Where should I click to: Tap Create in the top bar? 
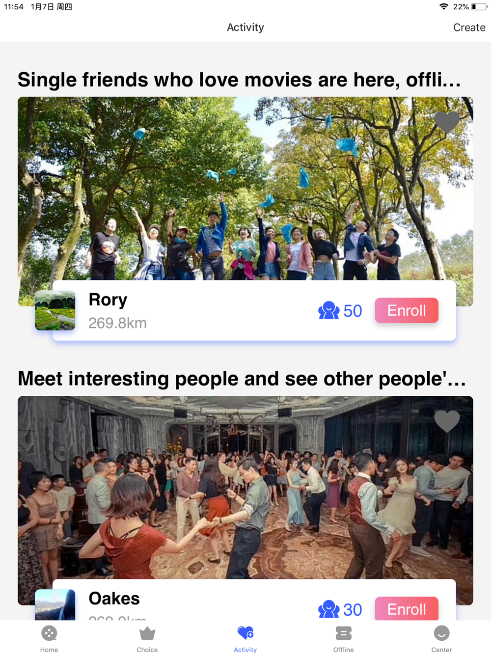pos(469,27)
